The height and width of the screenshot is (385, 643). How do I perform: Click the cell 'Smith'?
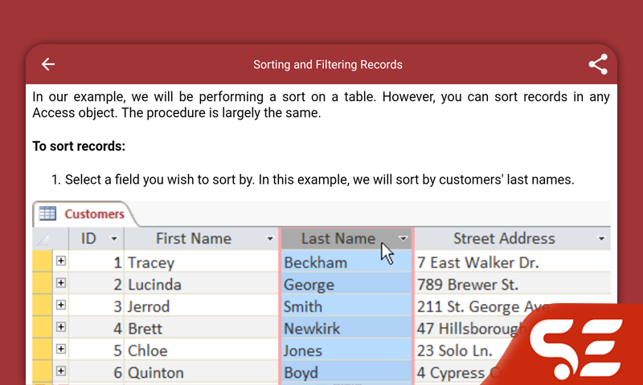[346, 306]
